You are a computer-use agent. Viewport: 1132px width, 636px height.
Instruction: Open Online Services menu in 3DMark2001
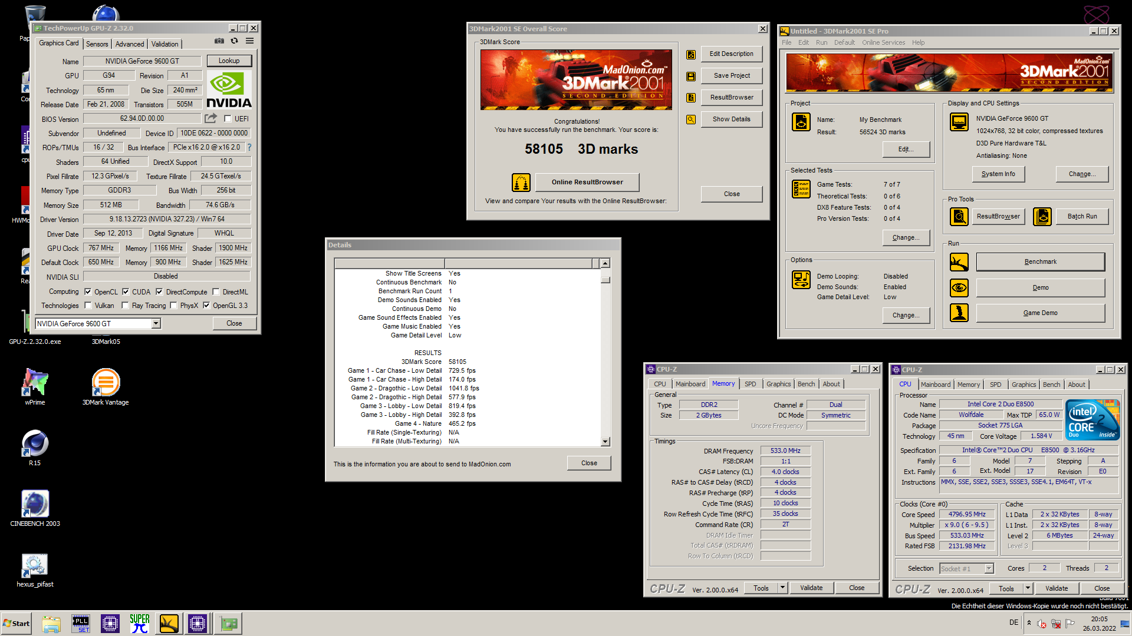click(x=883, y=42)
